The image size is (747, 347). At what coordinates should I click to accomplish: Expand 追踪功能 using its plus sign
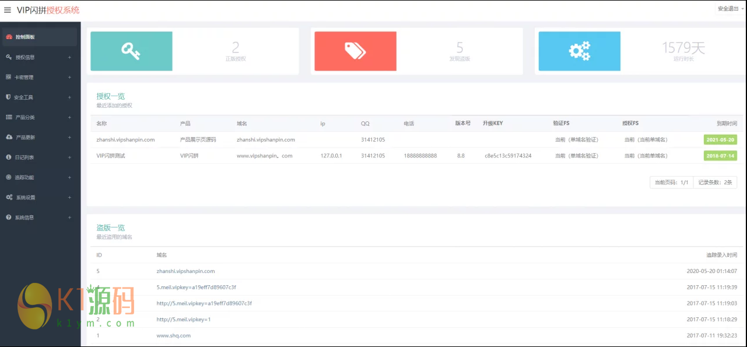[x=69, y=177]
